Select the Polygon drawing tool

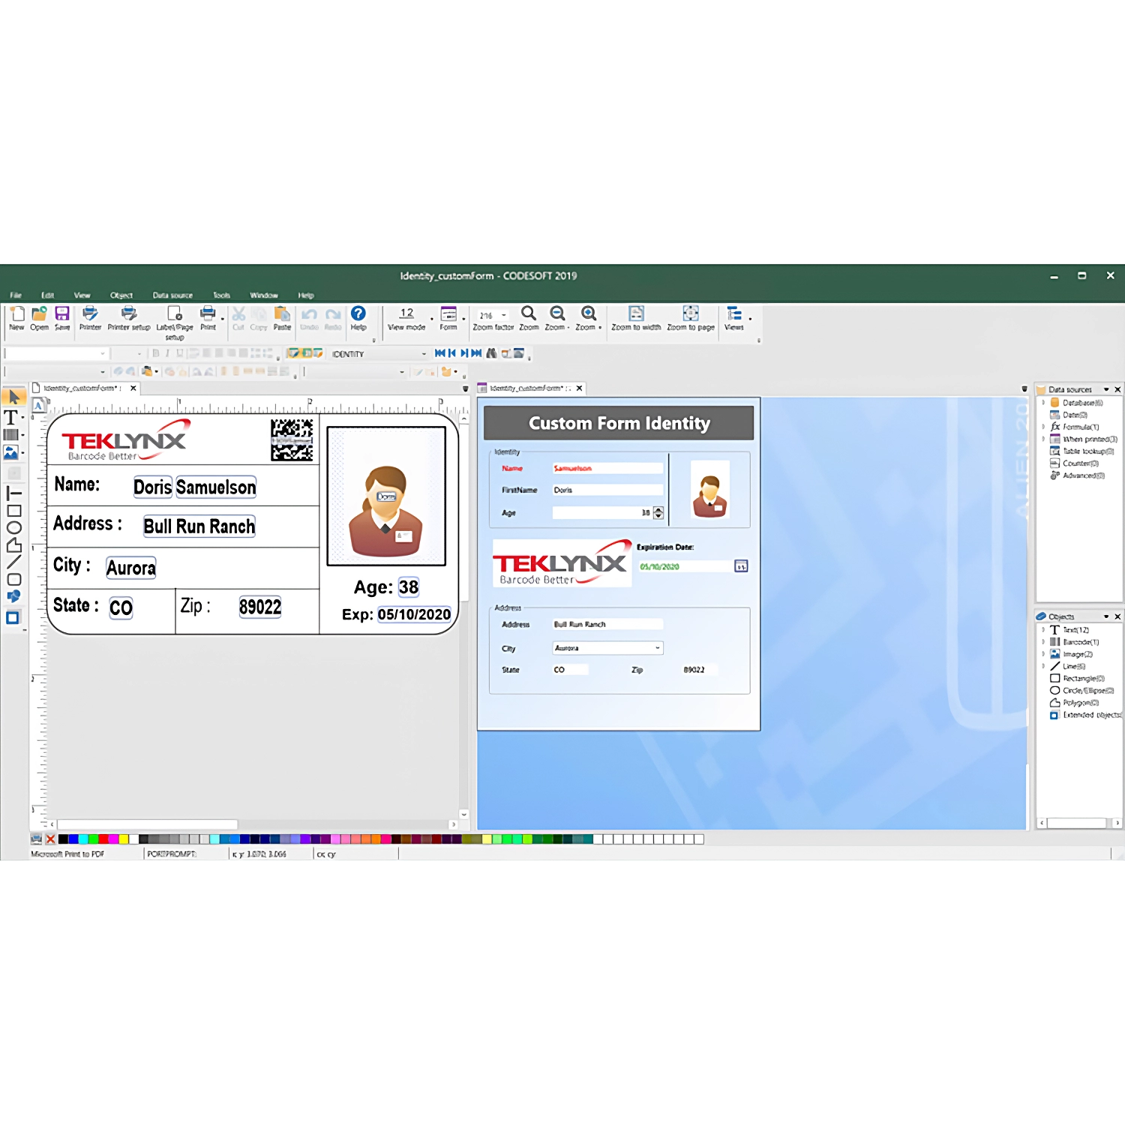[x=13, y=545]
